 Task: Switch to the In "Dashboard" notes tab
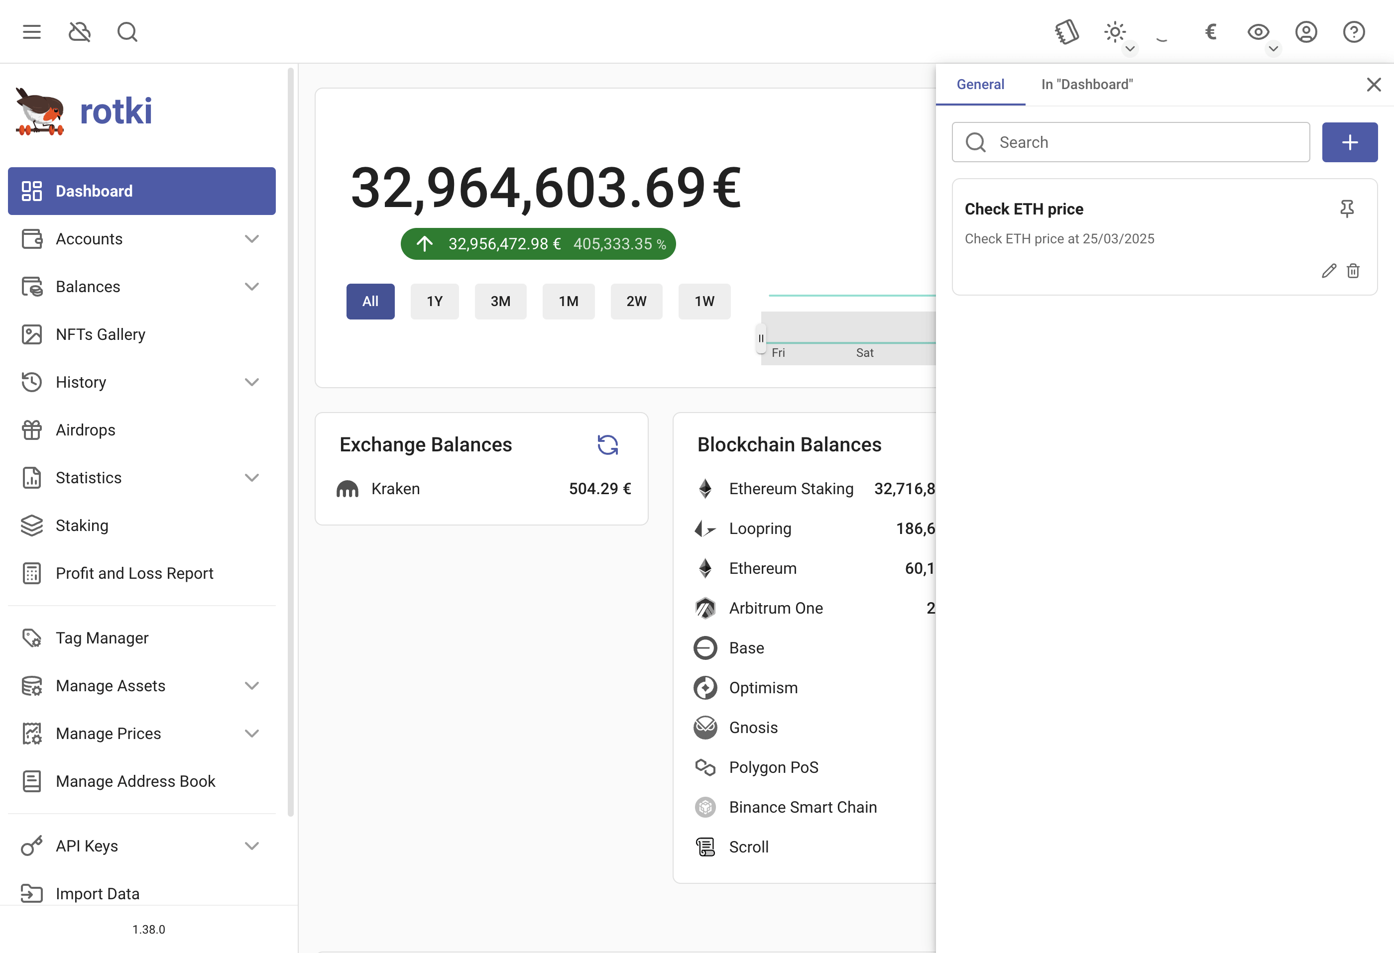point(1087,85)
